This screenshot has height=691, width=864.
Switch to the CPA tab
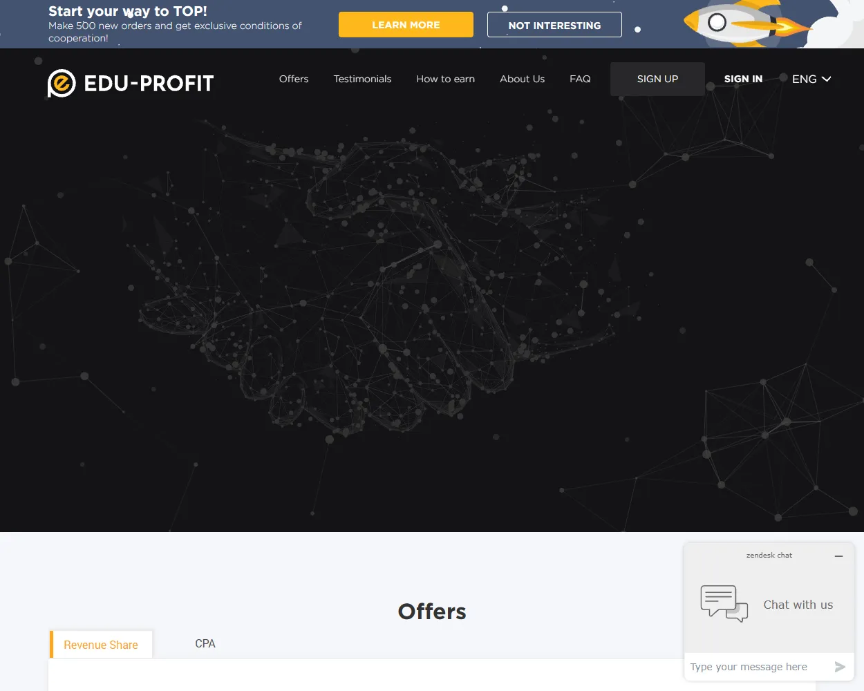click(x=205, y=643)
